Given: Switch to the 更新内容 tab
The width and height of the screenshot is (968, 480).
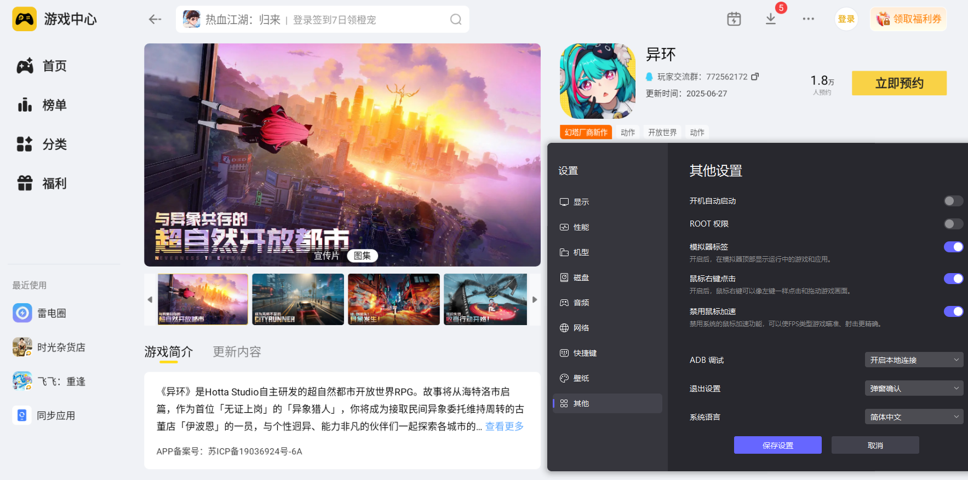Looking at the screenshot, I should [x=237, y=352].
